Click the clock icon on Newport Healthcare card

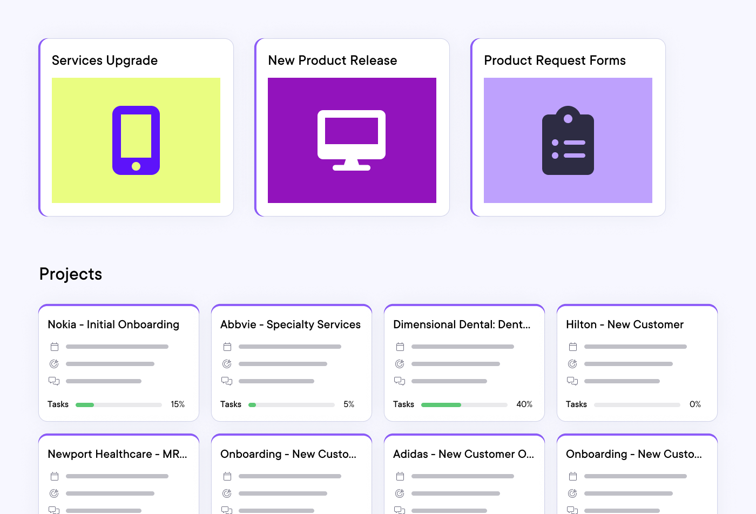(x=55, y=493)
